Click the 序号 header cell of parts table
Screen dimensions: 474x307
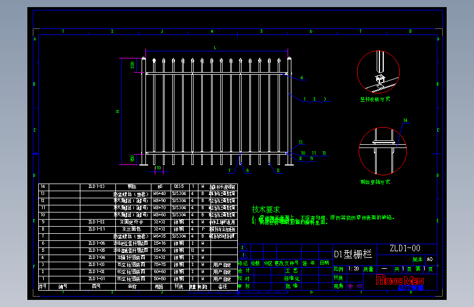tap(43, 286)
